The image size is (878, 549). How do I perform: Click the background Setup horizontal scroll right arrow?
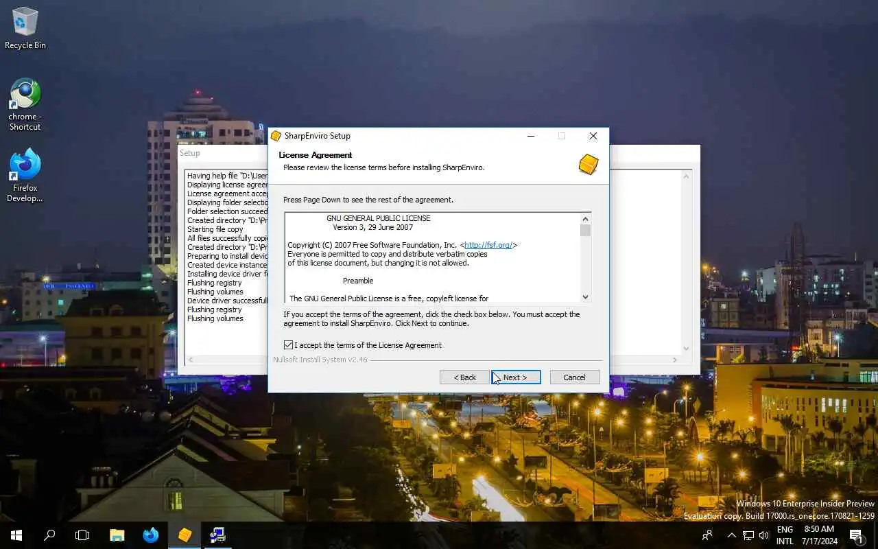[675, 360]
